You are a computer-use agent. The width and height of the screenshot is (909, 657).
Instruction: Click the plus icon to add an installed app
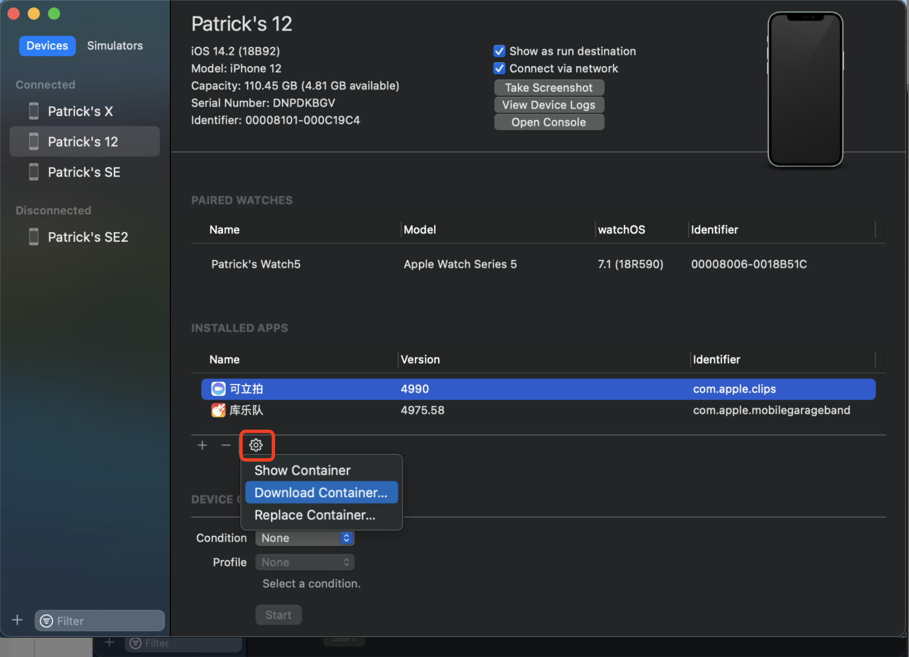[x=202, y=445]
